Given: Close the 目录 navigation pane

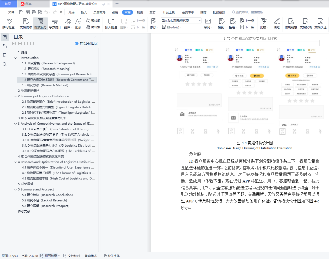Looking at the screenshot, I should tap(95, 37).
